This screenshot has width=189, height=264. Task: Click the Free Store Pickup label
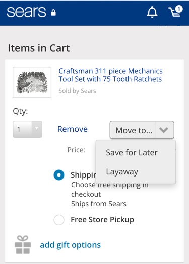click(x=102, y=220)
